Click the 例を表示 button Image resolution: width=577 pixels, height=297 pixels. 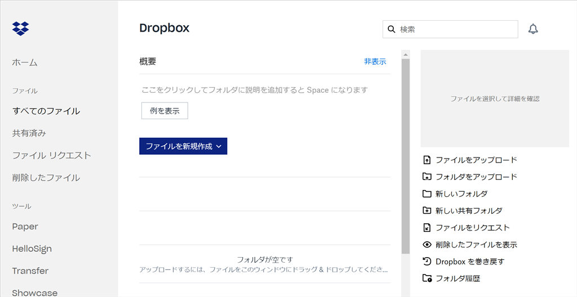(165, 111)
